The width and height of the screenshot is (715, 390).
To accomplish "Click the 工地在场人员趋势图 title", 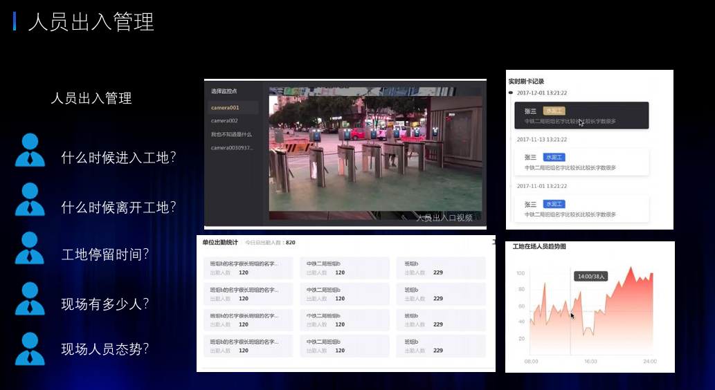I will coord(539,246).
